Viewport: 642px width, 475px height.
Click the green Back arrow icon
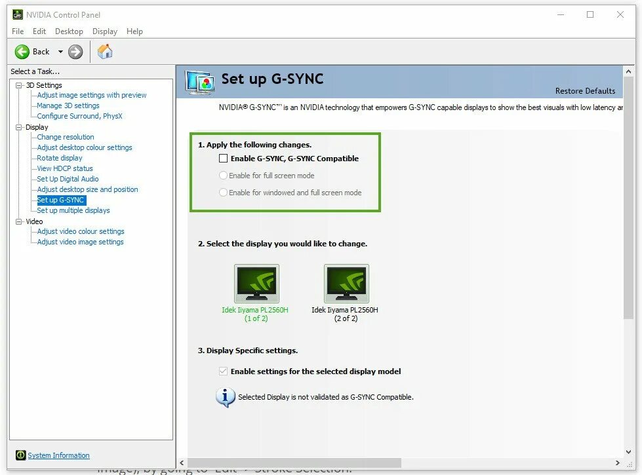22,52
